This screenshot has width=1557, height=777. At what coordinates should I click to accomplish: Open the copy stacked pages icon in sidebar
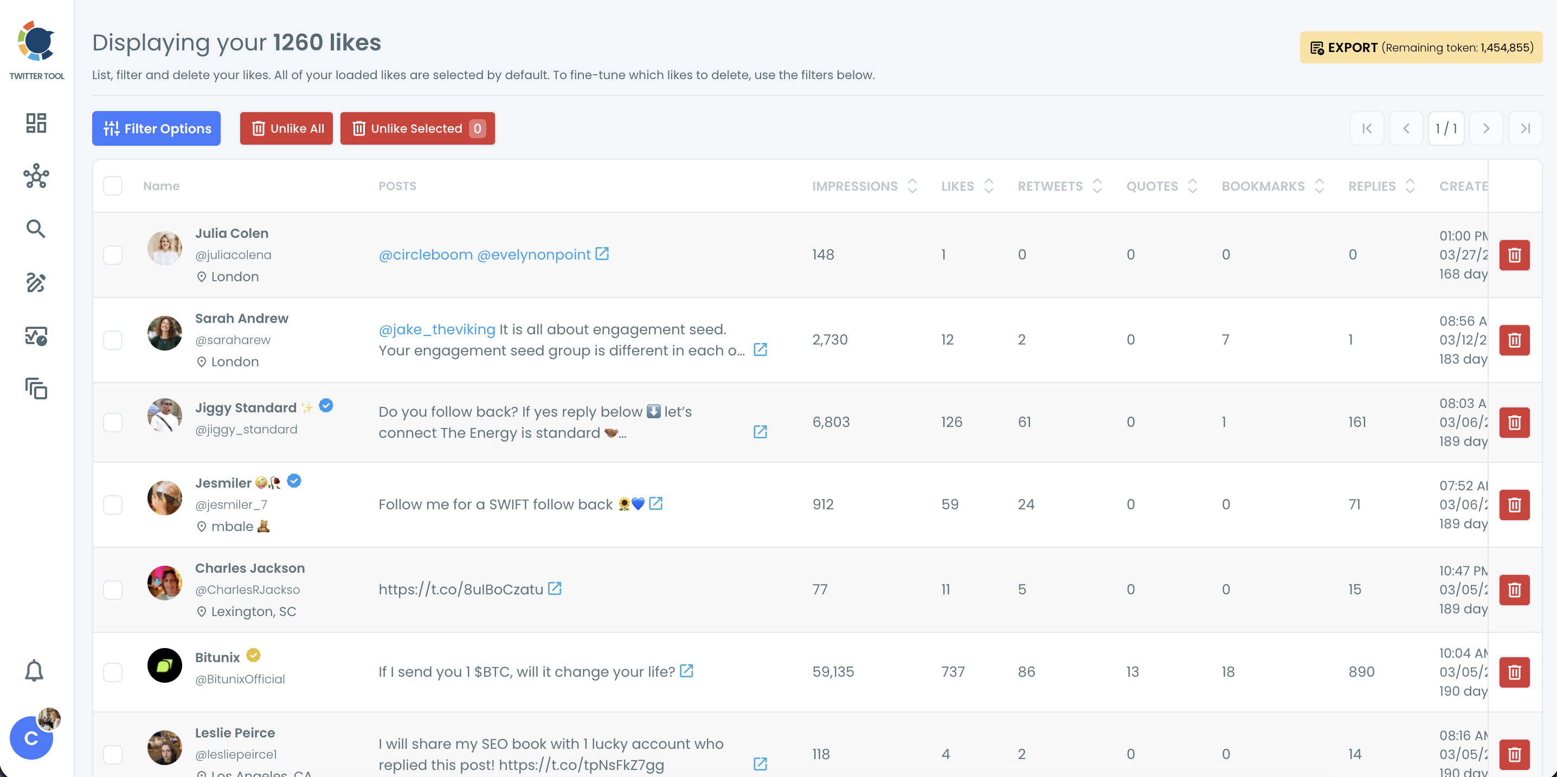[x=36, y=388]
